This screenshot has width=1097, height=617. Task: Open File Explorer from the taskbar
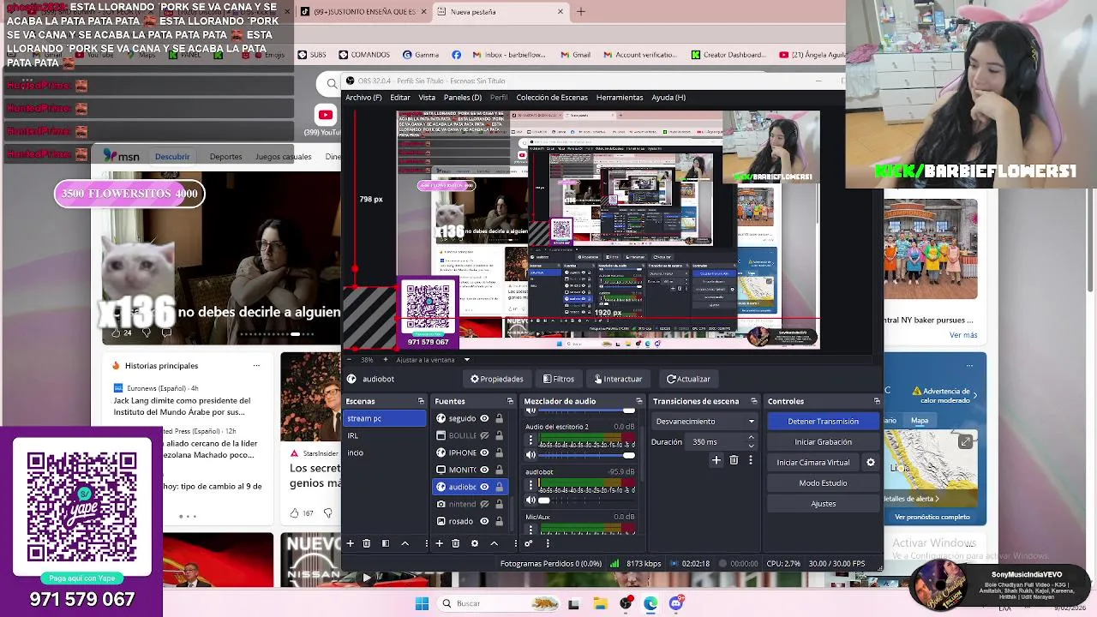(600, 603)
